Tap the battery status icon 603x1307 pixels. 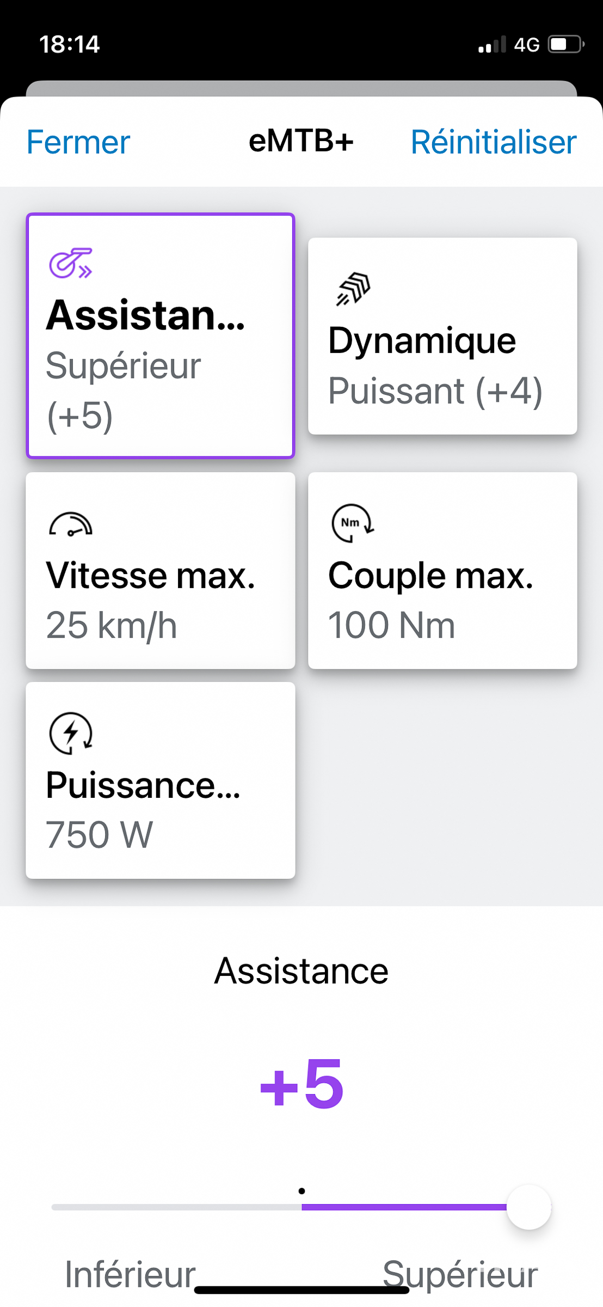(x=567, y=44)
